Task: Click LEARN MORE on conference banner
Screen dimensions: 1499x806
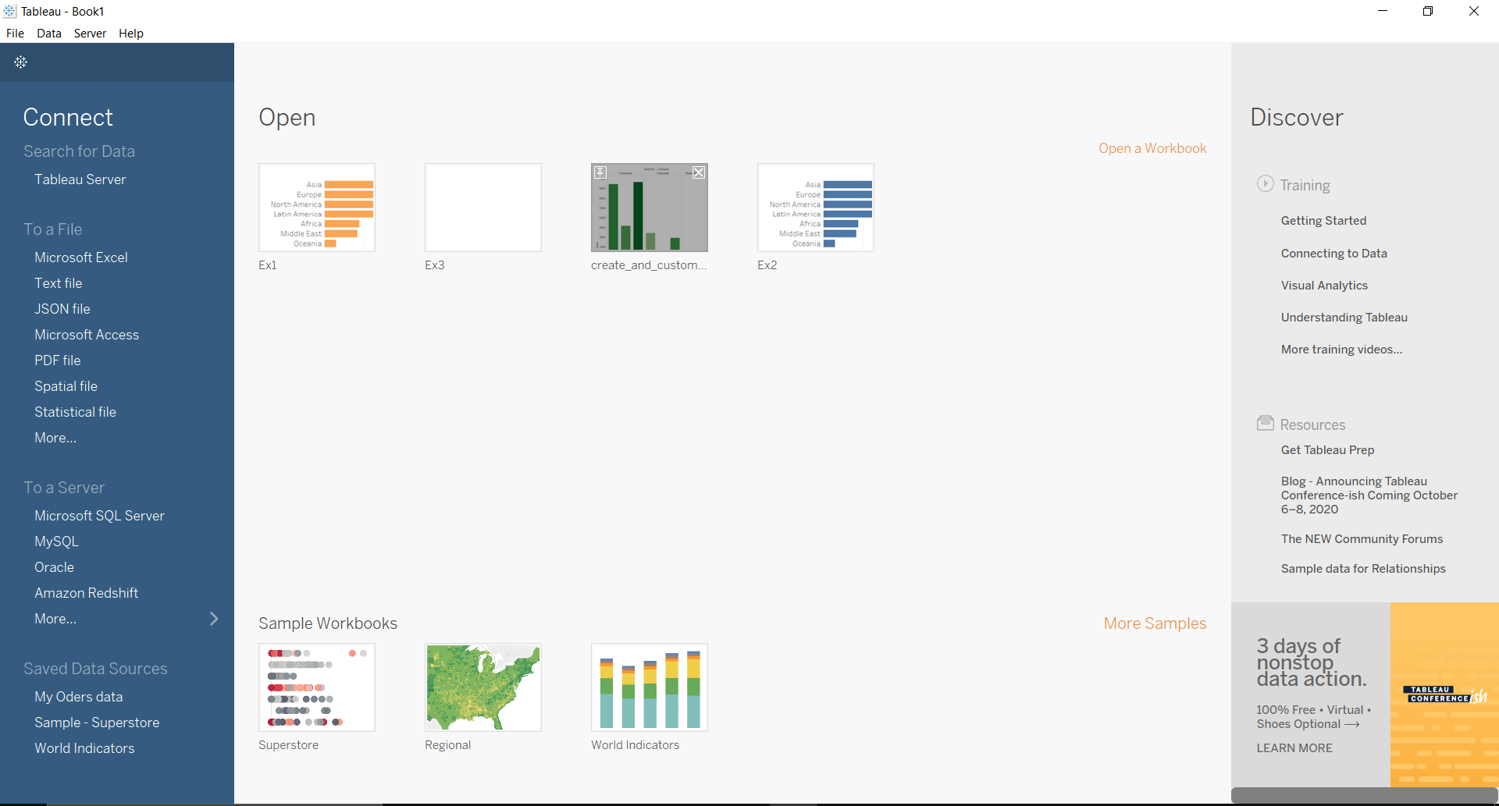Action: [x=1294, y=747]
